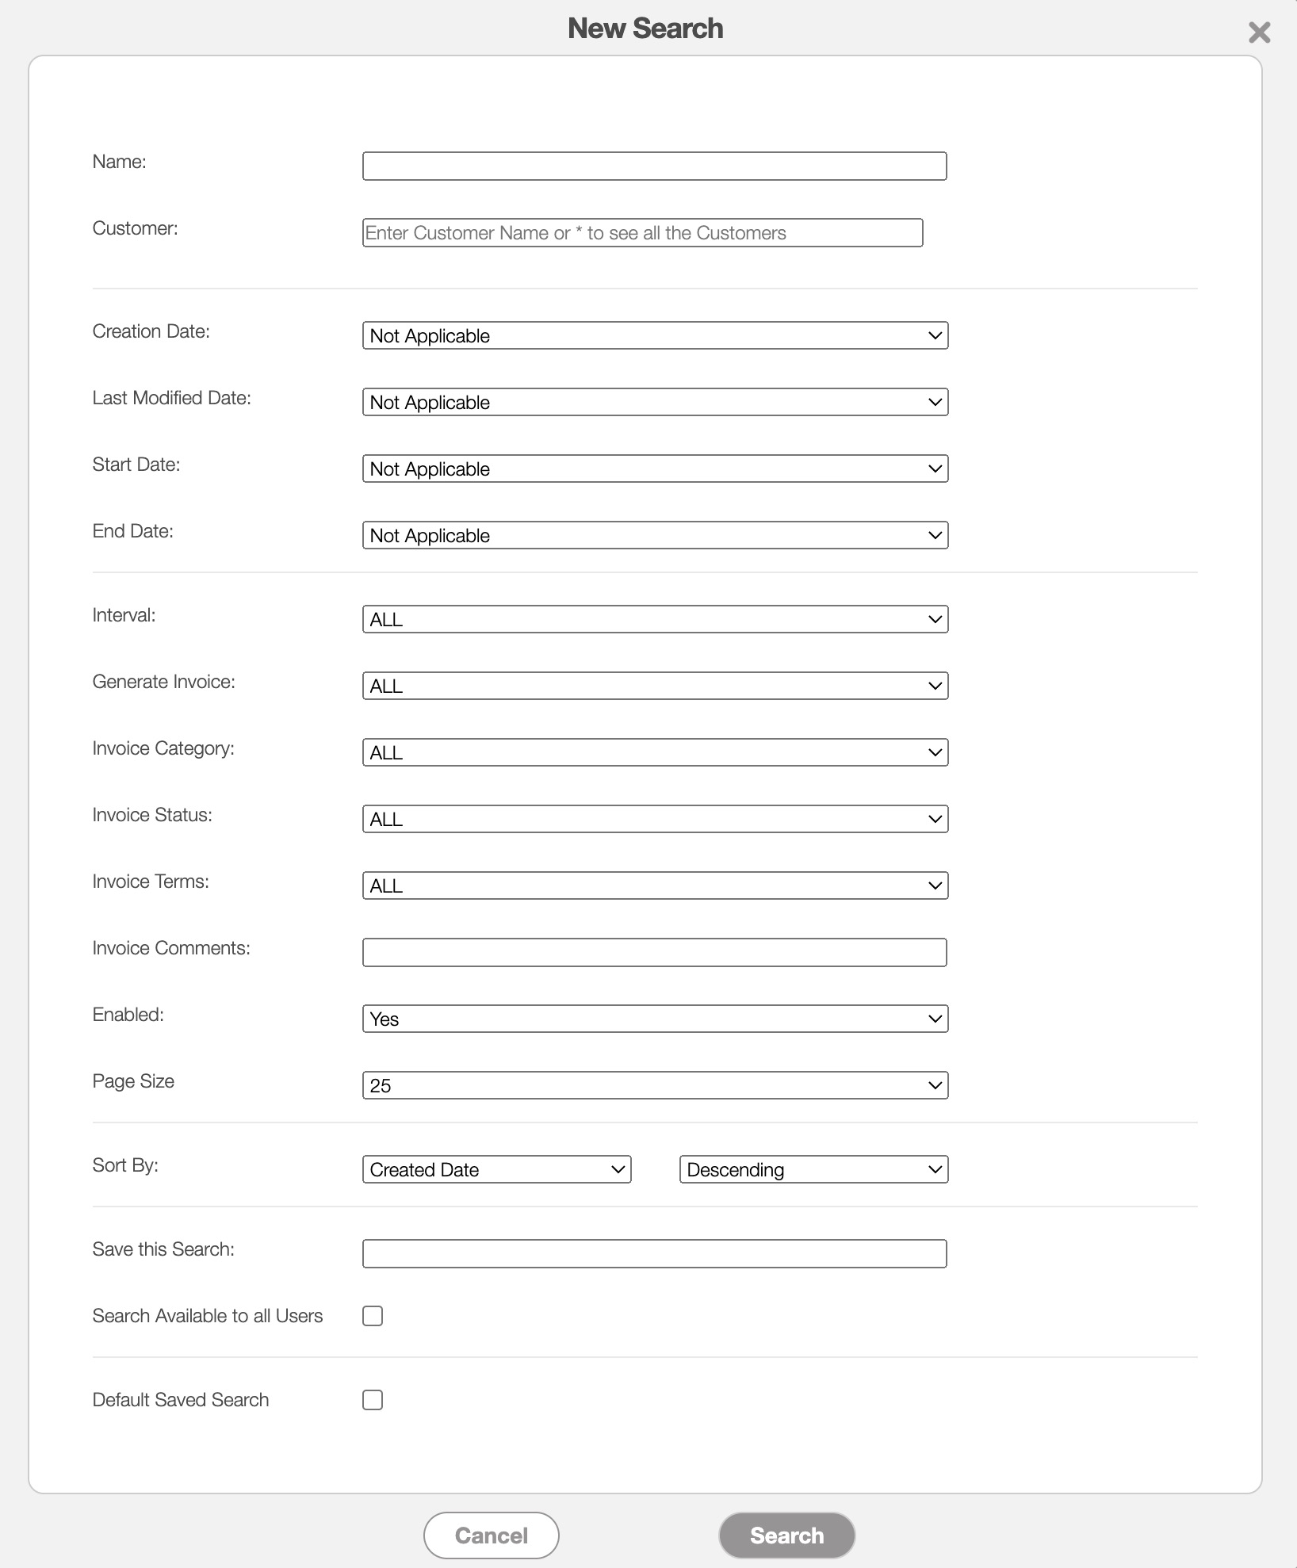Click the Search button
This screenshot has height=1568, width=1297.
pyautogui.click(x=786, y=1535)
